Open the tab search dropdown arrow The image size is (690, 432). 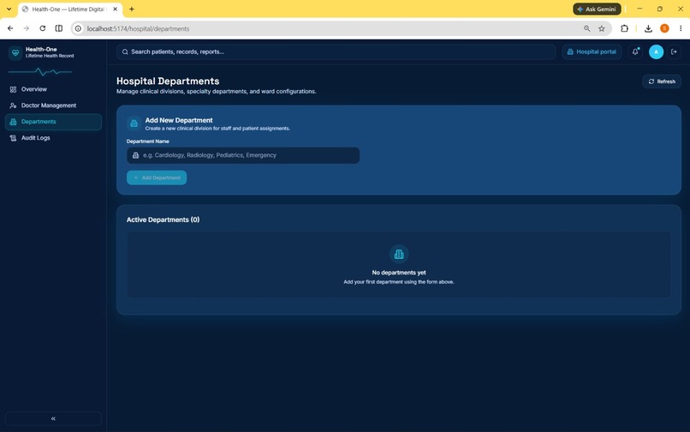tap(9, 9)
